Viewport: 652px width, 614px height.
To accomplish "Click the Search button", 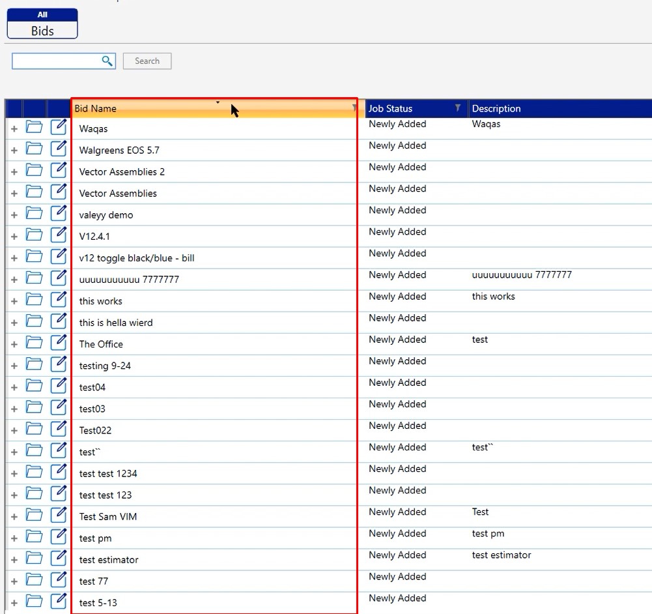I will pyautogui.click(x=147, y=61).
